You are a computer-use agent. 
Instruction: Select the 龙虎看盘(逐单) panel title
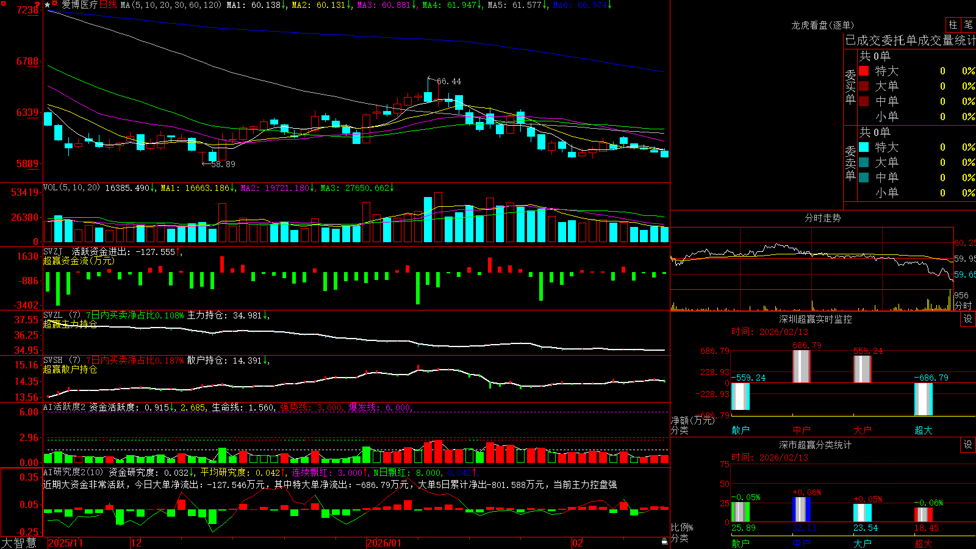[822, 25]
